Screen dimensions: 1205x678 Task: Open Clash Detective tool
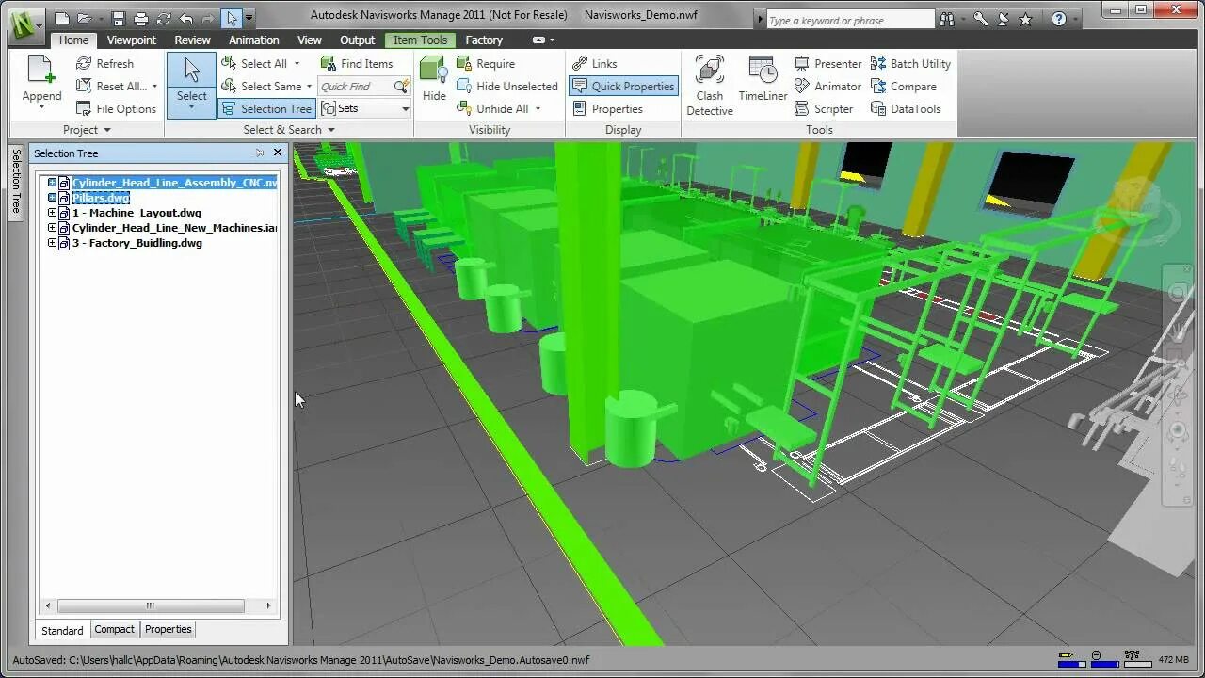pos(710,86)
